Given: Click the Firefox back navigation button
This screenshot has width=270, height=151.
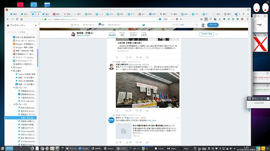Looking at the screenshot, I should tap(8, 19).
